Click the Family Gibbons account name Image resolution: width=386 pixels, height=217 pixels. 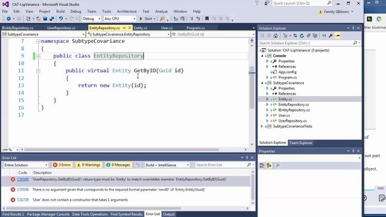tap(337, 12)
